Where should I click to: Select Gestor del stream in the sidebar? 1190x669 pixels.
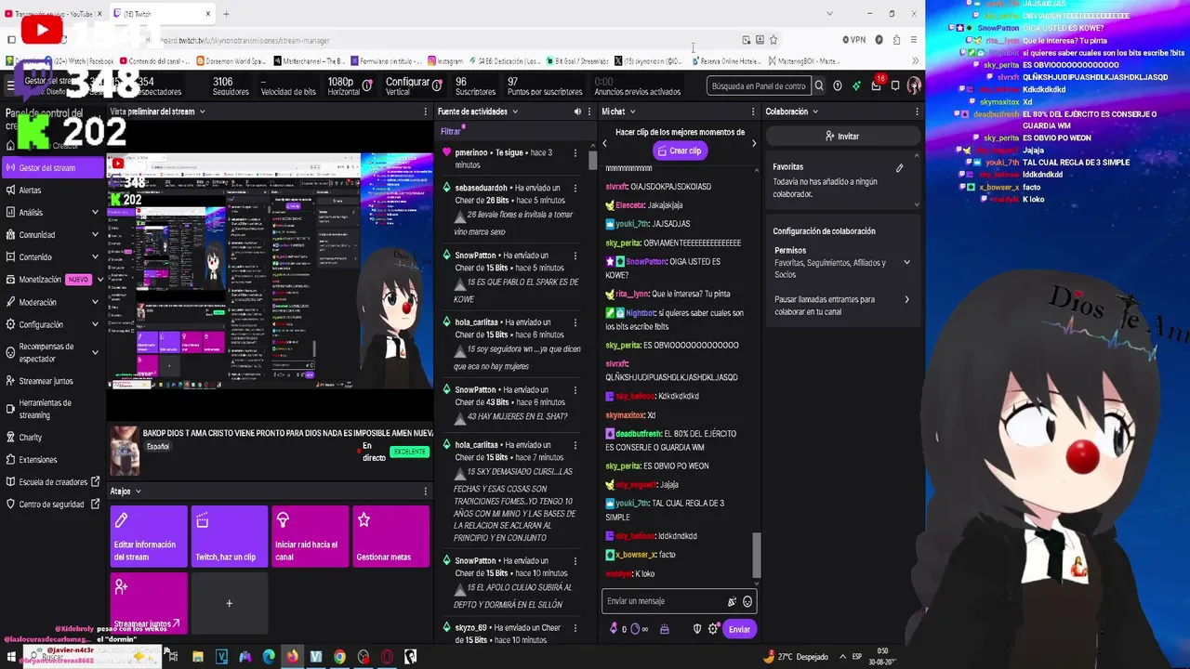pos(52,168)
